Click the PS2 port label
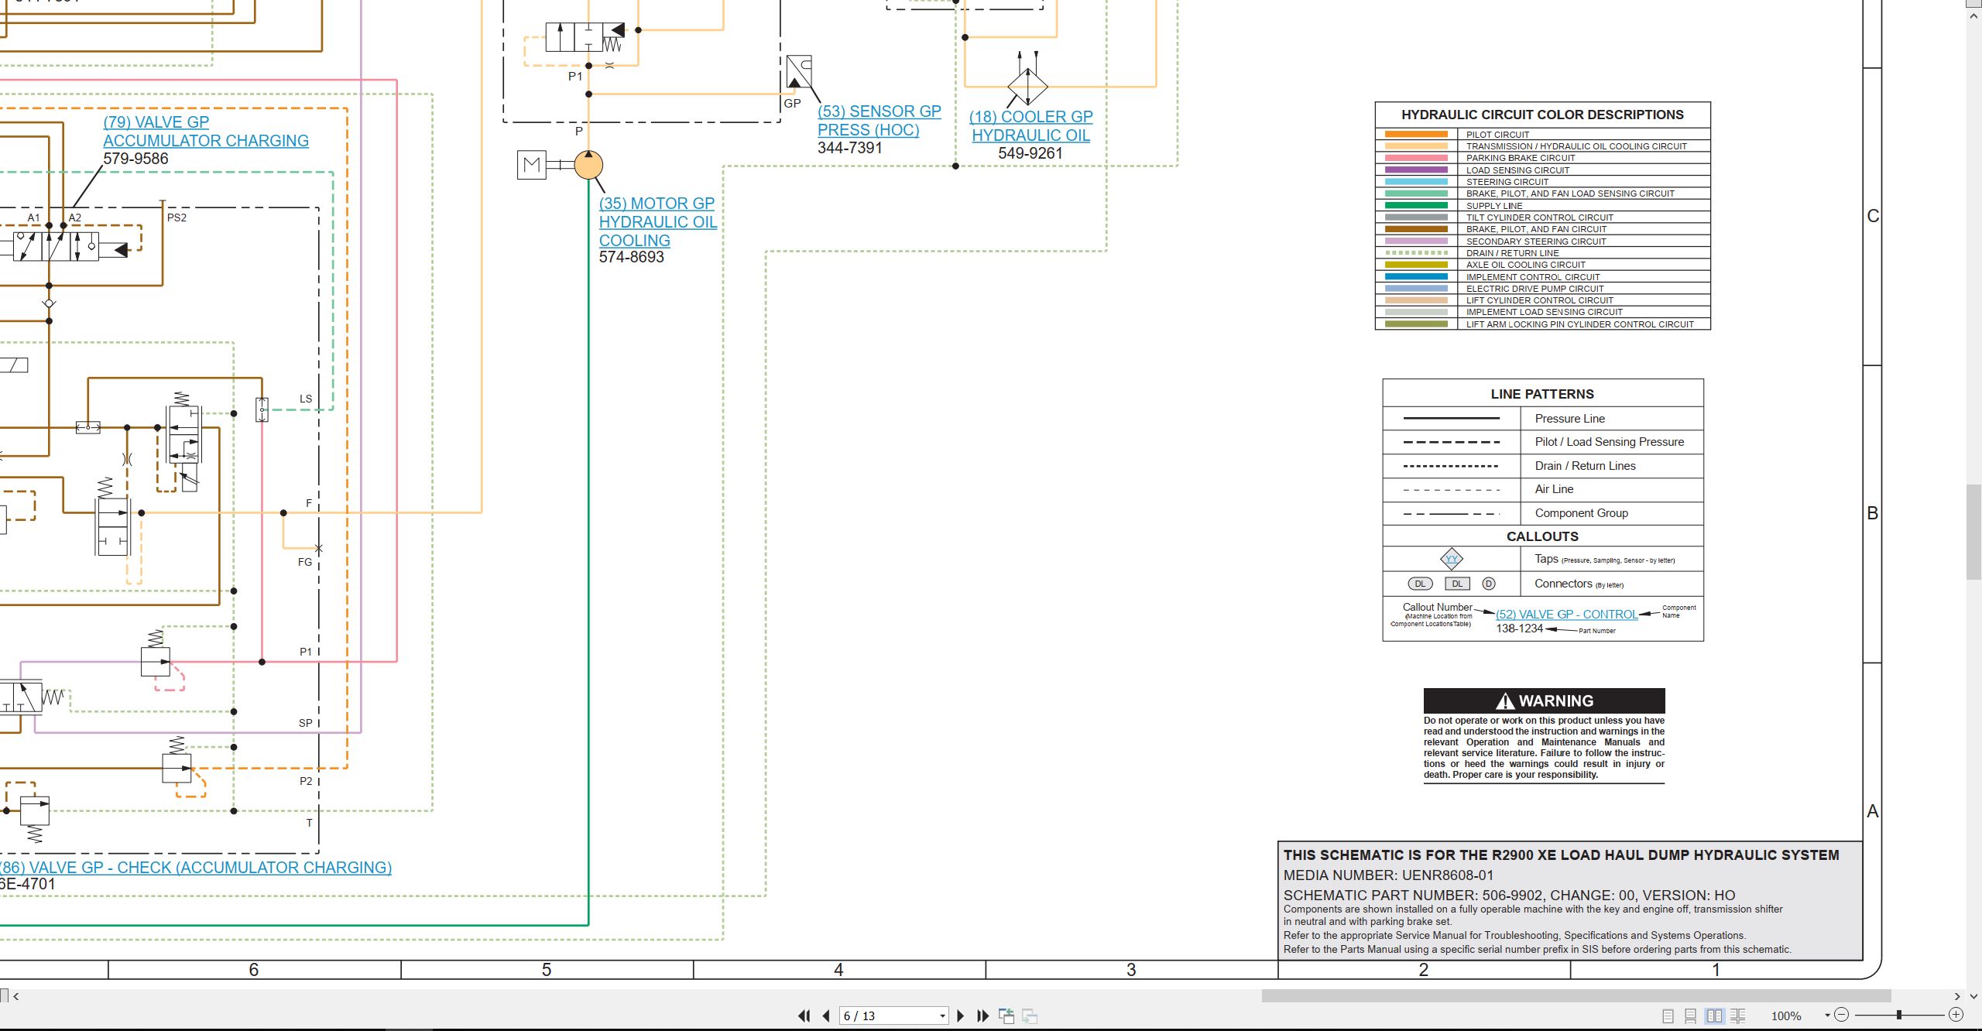The width and height of the screenshot is (1982, 1031). point(177,218)
